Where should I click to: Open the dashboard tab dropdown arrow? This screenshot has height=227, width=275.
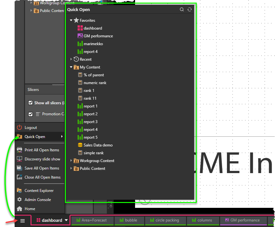[x=66, y=220]
